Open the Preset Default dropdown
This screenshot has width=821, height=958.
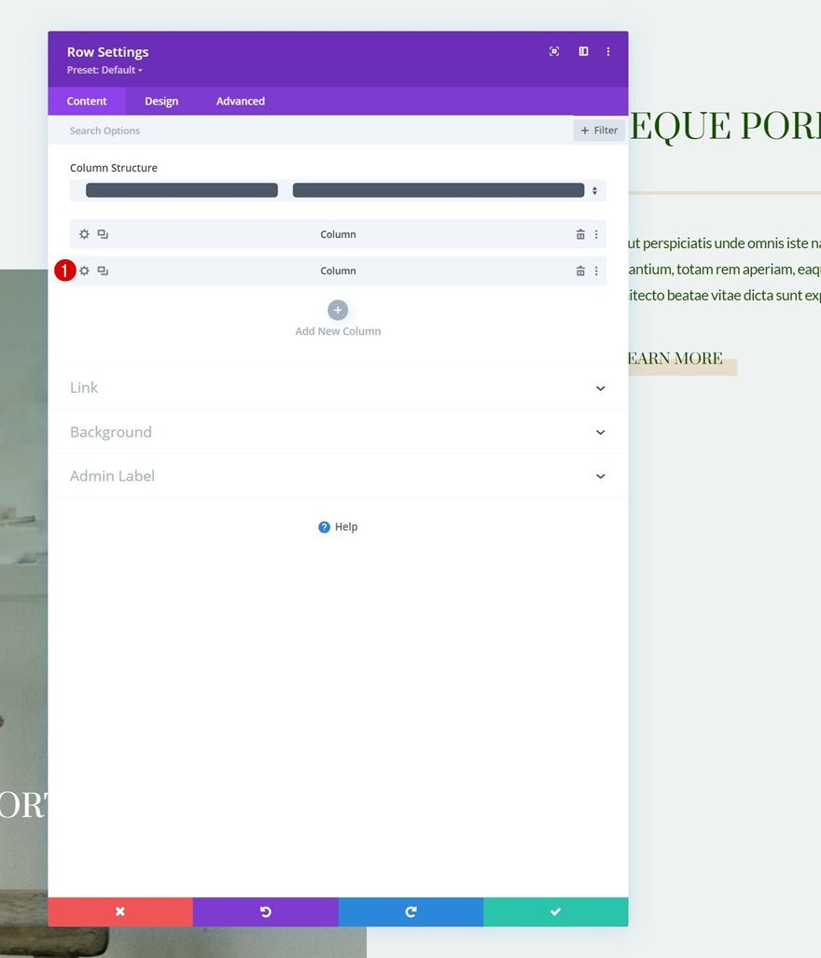click(104, 70)
